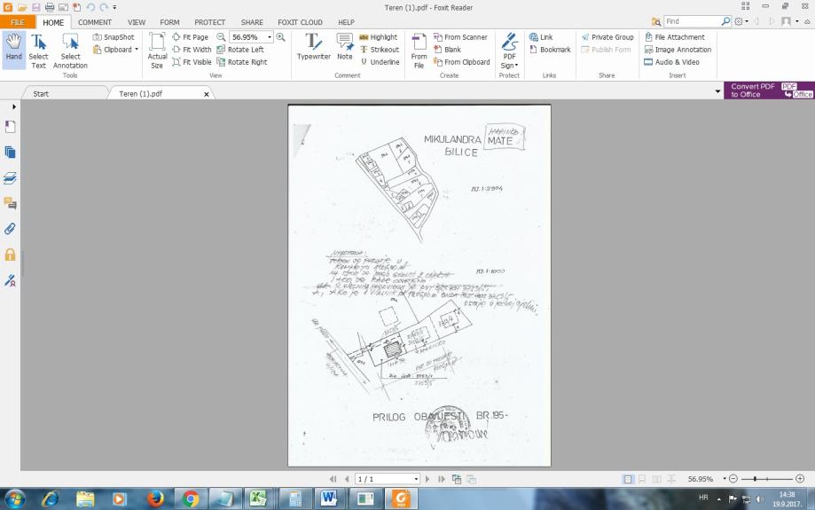Go to the previous page
815x510 pixels.
pos(347,479)
